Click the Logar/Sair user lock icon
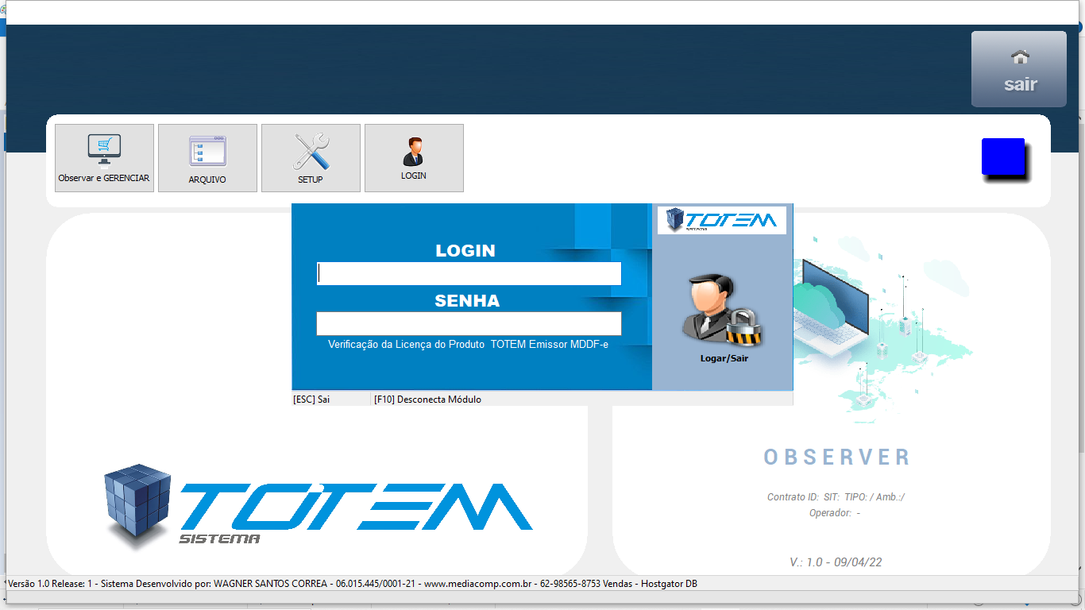 723,311
